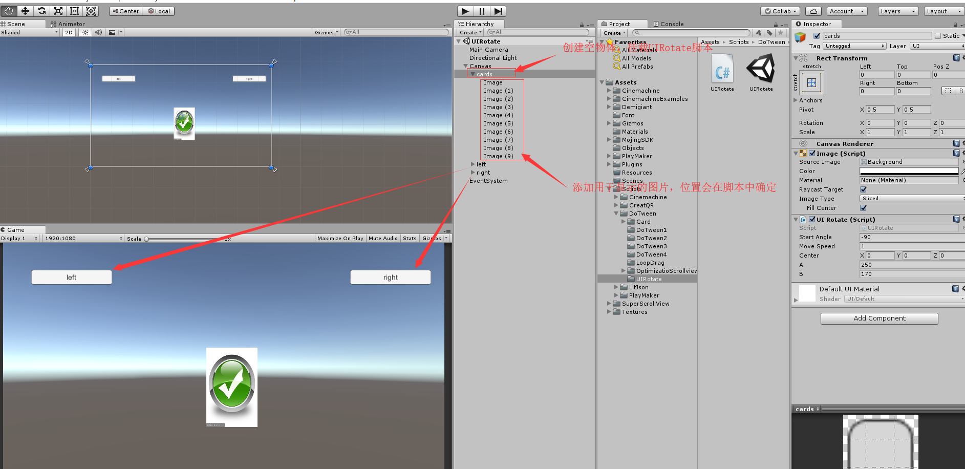Open the Image Color swatch picker
This screenshot has width=965, height=469.
(909, 170)
